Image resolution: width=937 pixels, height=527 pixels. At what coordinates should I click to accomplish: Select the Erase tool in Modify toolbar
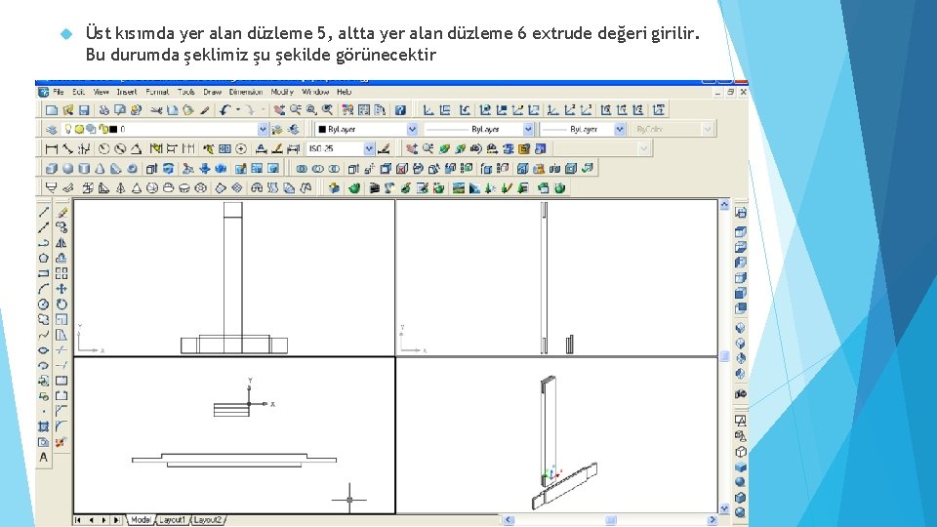pyautogui.click(x=61, y=212)
